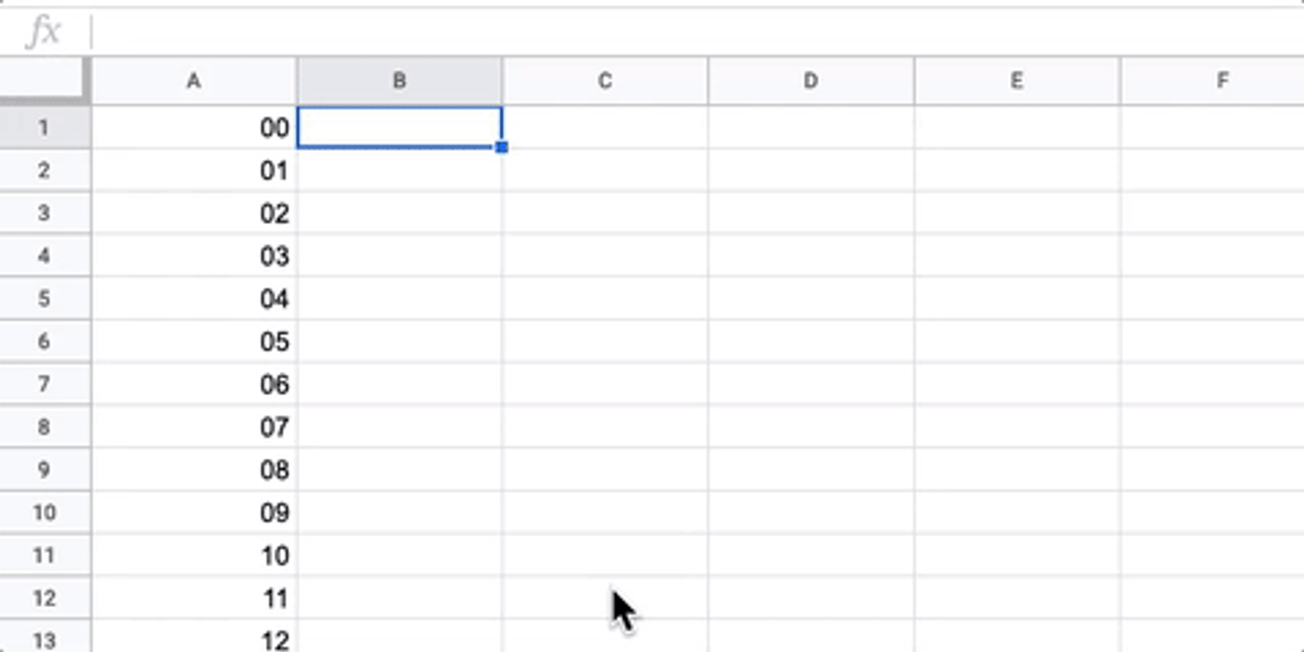Viewport: 1304px width, 652px height.
Task: Click the select-all corner box
Action: tap(42, 79)
